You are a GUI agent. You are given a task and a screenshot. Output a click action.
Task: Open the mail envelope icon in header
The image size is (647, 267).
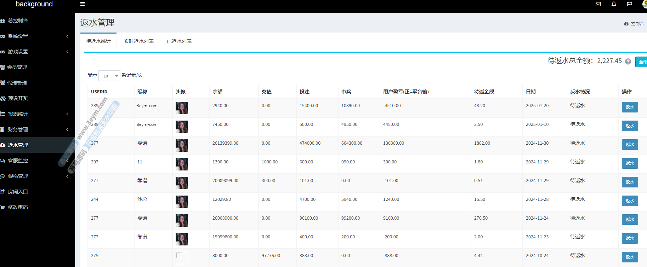tap(598, 4)
